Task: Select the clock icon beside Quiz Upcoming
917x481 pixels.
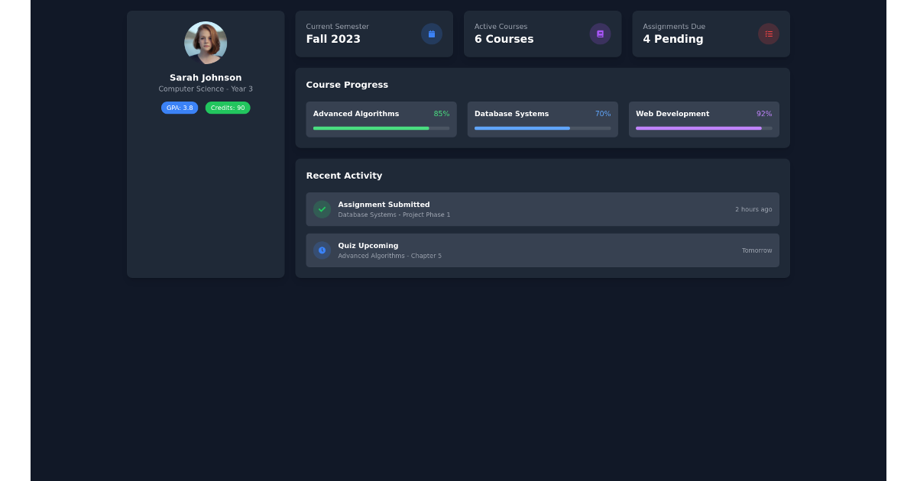Action: pyautogui.click(x=322, y=250)
